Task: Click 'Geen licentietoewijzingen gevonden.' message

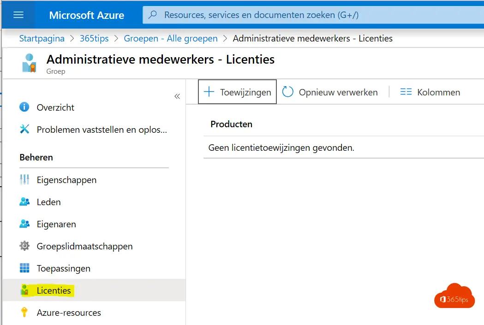Action: point(281,148)
